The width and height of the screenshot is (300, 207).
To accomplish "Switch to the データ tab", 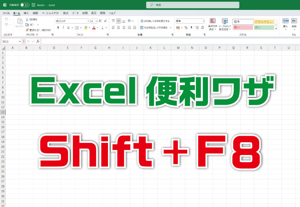I will click(76, 13).
